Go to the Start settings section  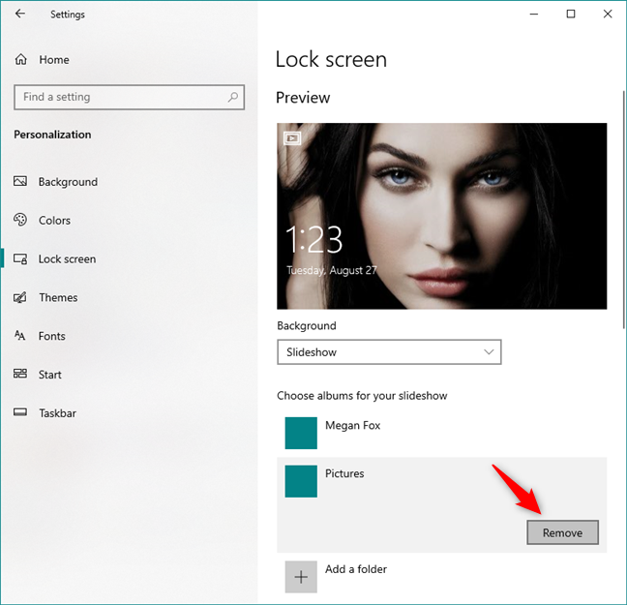click(49, 375)
